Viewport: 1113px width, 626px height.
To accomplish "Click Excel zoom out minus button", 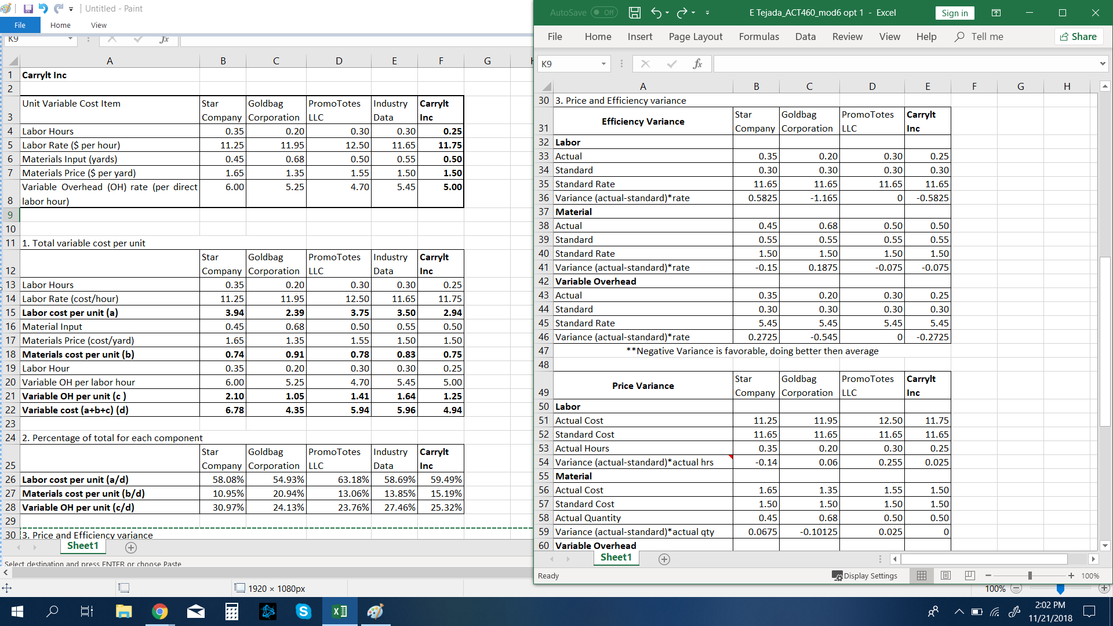I will 988,576.
